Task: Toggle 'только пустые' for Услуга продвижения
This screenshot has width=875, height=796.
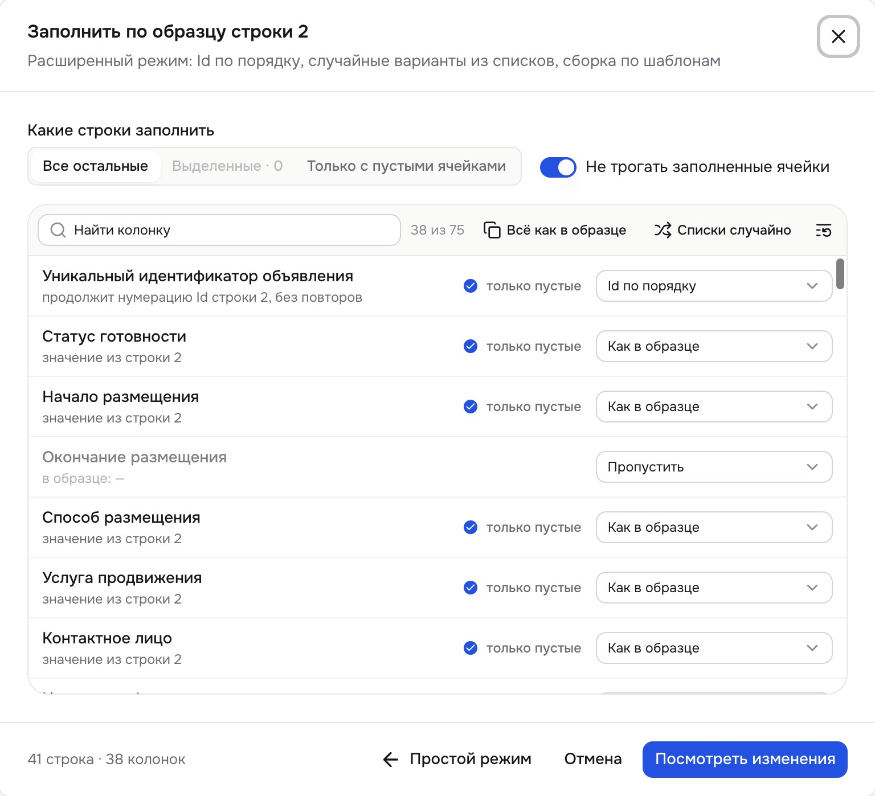Action: (x=471, y=588)
